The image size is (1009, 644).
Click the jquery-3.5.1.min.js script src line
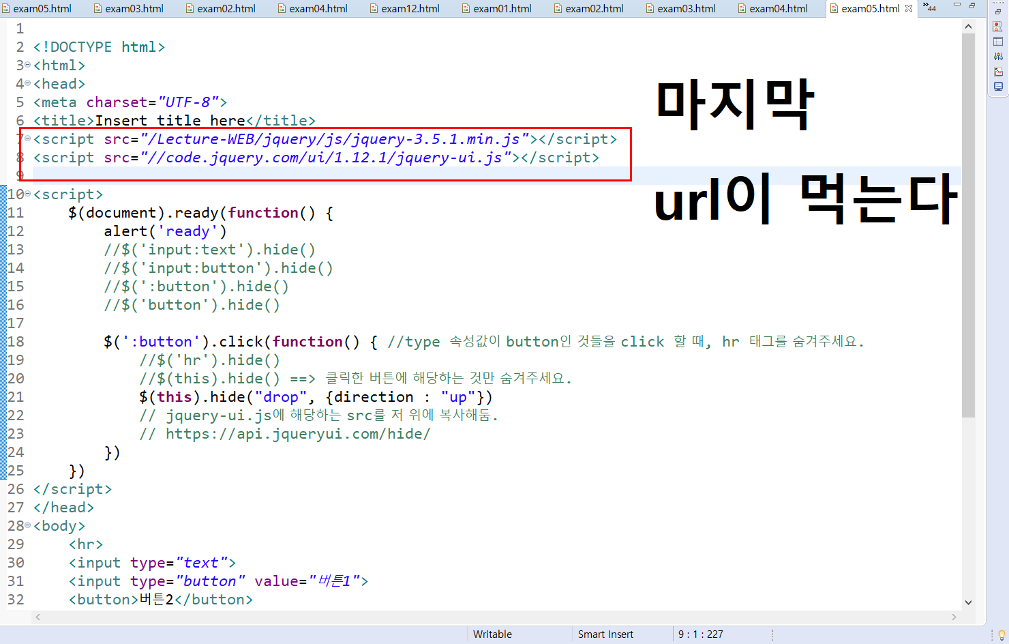pos(325,139)
